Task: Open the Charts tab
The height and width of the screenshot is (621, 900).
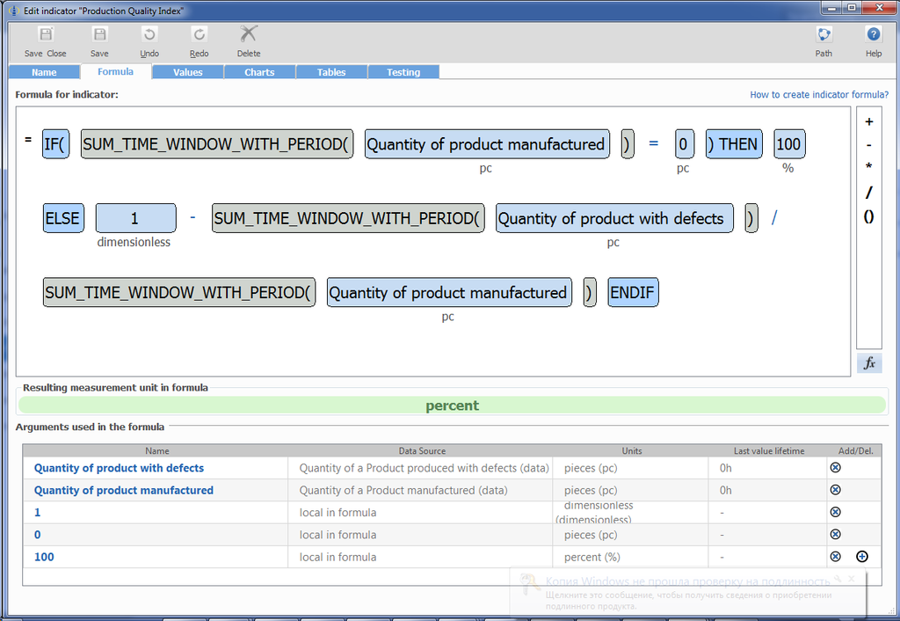Action: tap(259, 72)
